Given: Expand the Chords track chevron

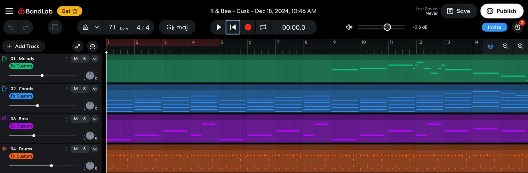Looking at the screenshot, I should click(95, 89).
